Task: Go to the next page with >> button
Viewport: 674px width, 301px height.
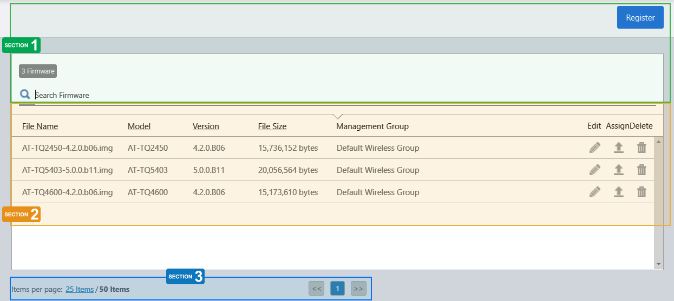Action: coord(358,289)
